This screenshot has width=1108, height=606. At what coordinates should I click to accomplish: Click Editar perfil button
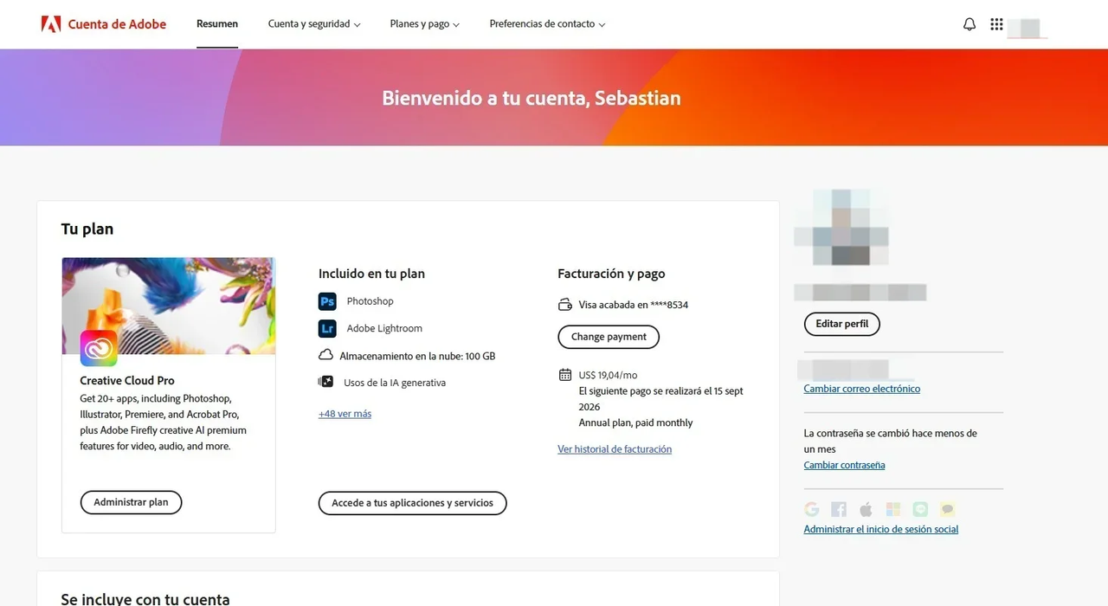(841, 324)
